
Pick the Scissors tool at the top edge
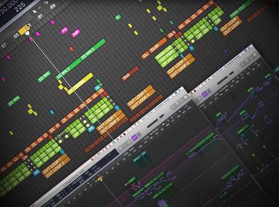pos(46,2)
